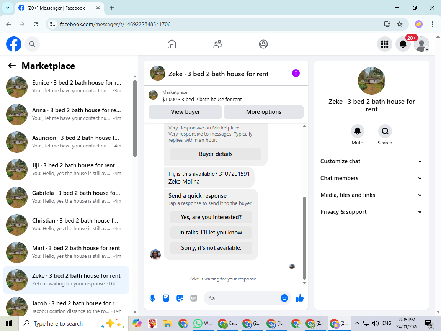Focus the Aa message input field
This screenshot has width=441, height=331.
242,298
